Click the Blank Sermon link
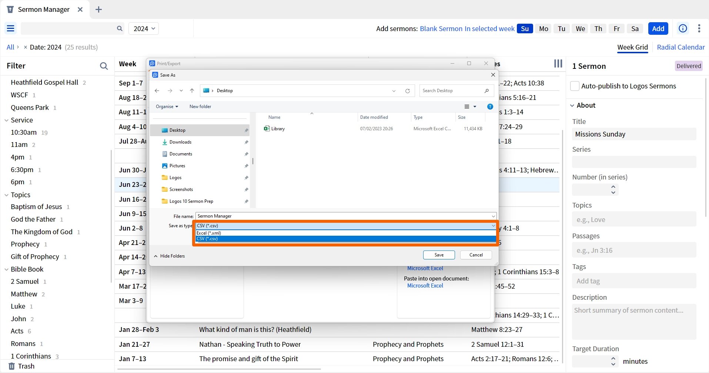Screen dimensions: 709x373 pyautogui.click(x=441, y=28)
